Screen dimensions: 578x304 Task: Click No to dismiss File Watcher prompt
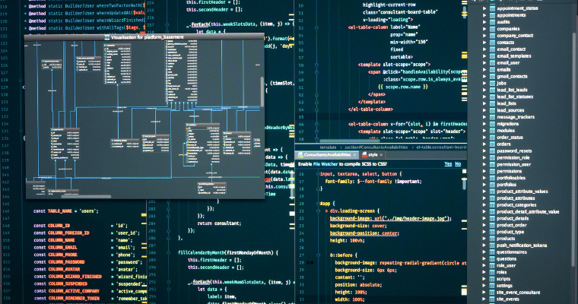[458, 164]
